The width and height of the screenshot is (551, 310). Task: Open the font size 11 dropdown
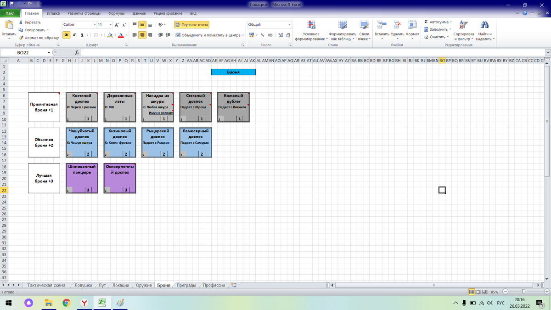coord(111,24)
